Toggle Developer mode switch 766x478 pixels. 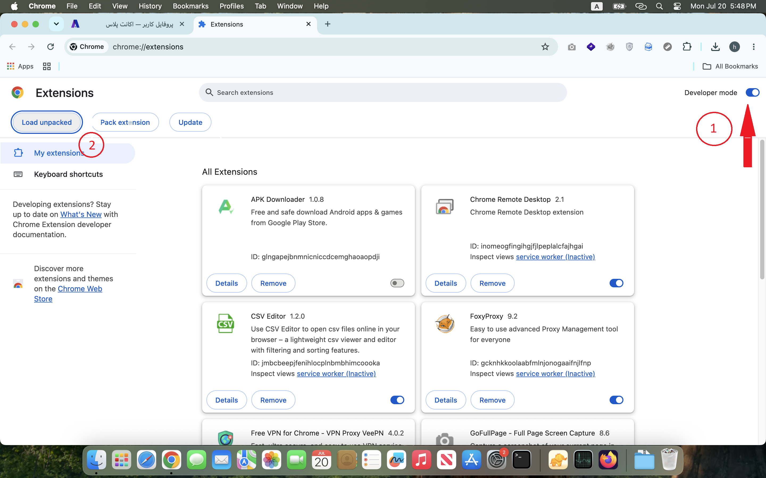click(752, 93)
